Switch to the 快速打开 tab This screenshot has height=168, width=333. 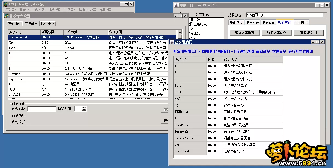pos(252,22)
